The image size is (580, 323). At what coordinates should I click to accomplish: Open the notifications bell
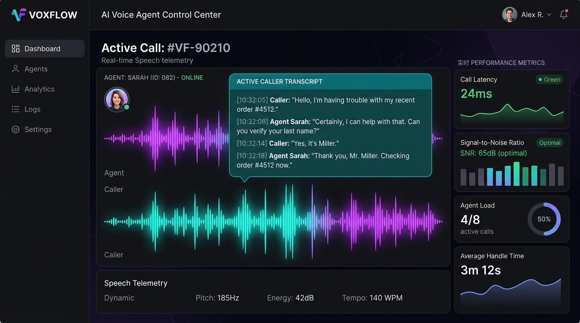[x=564, y=15]
